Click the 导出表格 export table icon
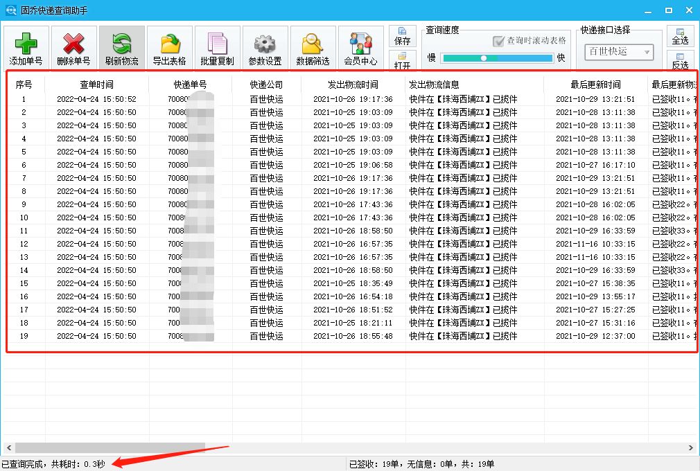This screenshot has height=471, width=700. [x=169, y=46]
